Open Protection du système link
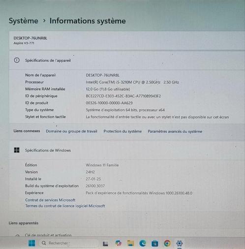Viewport: 245px width, 249px height. [x=122, y=131]
